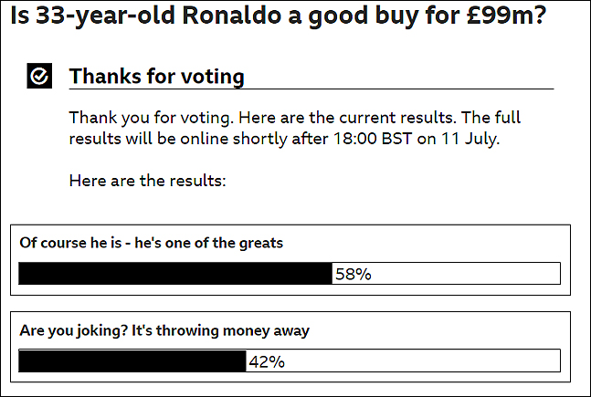Click the black filled portion of 58% bar
This screenshot has height=397, width=591.
tap(175, 274)
